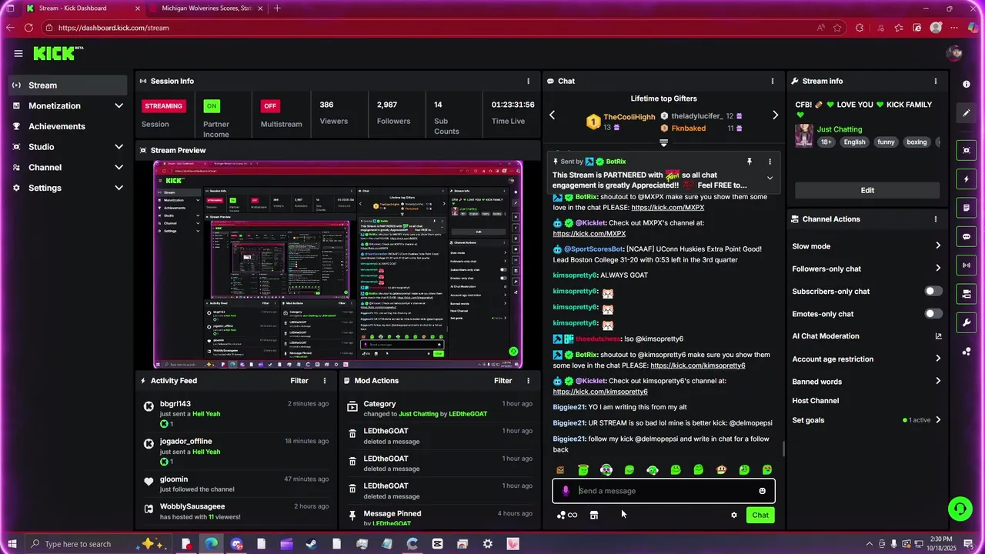Screen dimensions: 985x554
Task: Open the Mod Actions Filter
Action: coord(503,381)
